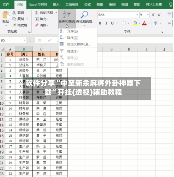Click left align text icon
Screen dimensions: 174x177
[169, 23]
